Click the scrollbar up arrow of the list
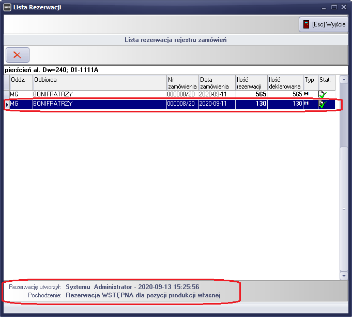This screenshot has width=352, height=317. tap(344, 79)
